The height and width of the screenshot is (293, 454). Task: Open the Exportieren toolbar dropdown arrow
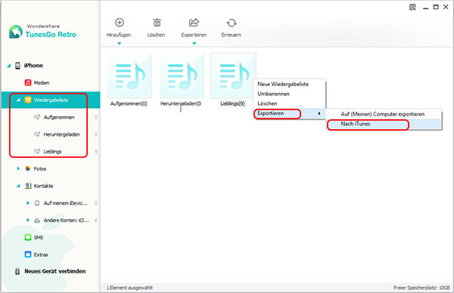point(194,44)
